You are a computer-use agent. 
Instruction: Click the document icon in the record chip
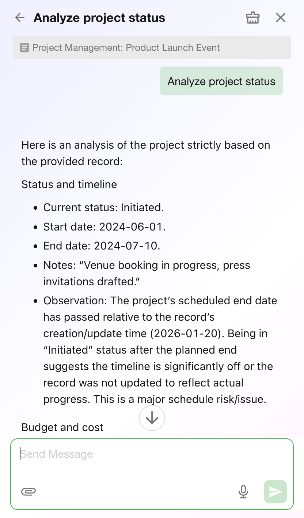[24, 48]
